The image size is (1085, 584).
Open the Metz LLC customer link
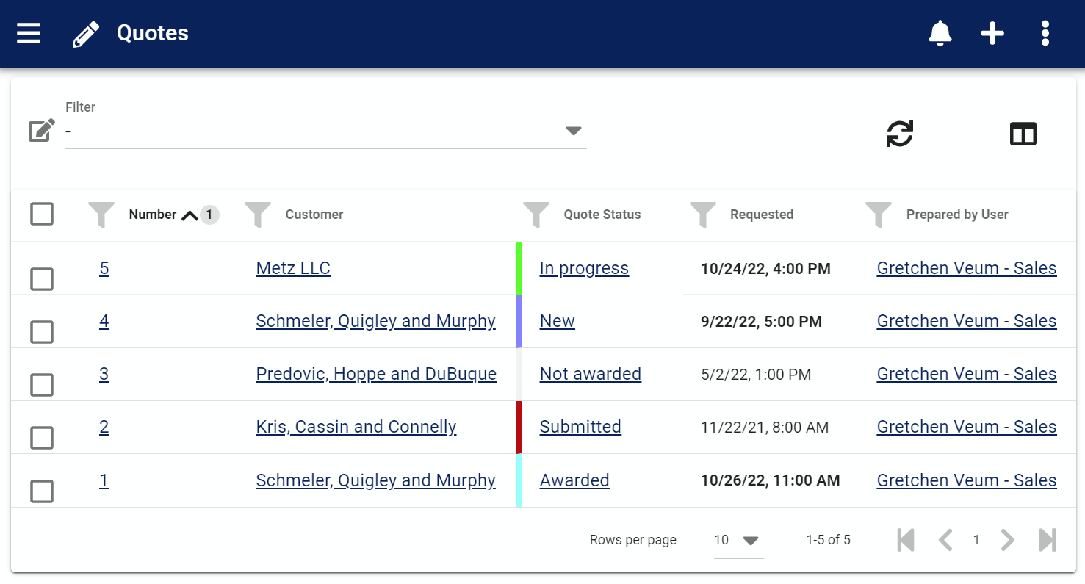tap(293, 268)
